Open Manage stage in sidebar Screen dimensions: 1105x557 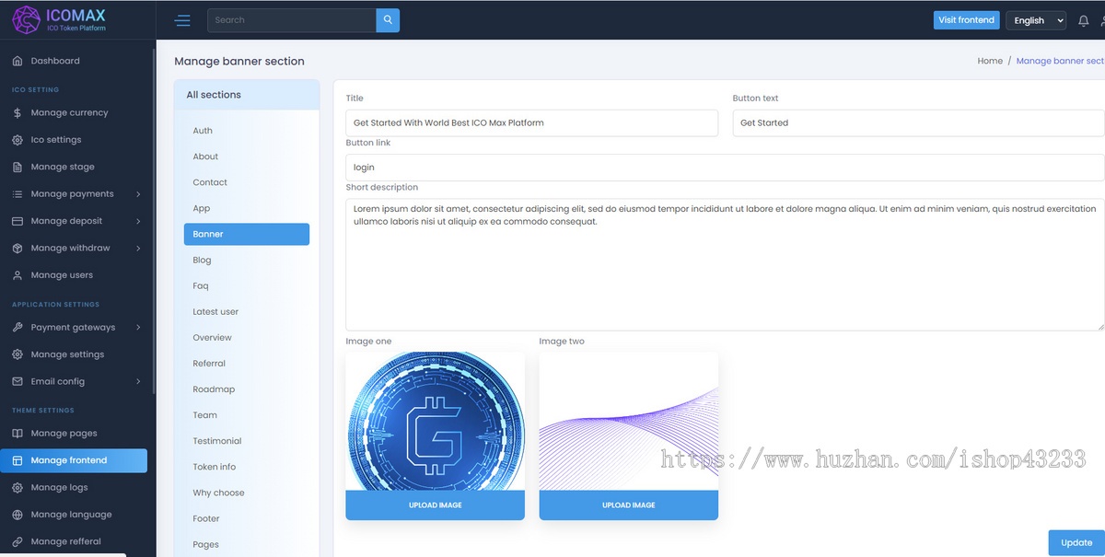(x=63, y=167)
